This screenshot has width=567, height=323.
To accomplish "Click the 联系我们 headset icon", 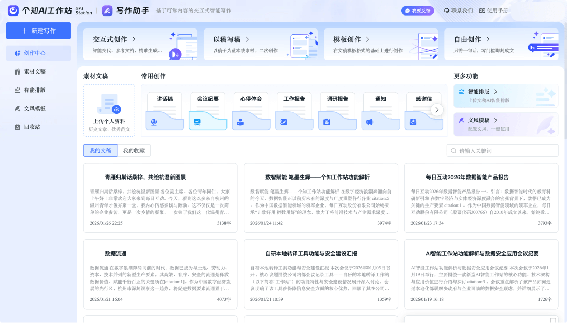I will tap(446, 10).
